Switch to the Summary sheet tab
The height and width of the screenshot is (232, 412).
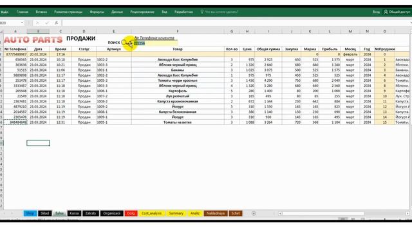click(176, 213)
